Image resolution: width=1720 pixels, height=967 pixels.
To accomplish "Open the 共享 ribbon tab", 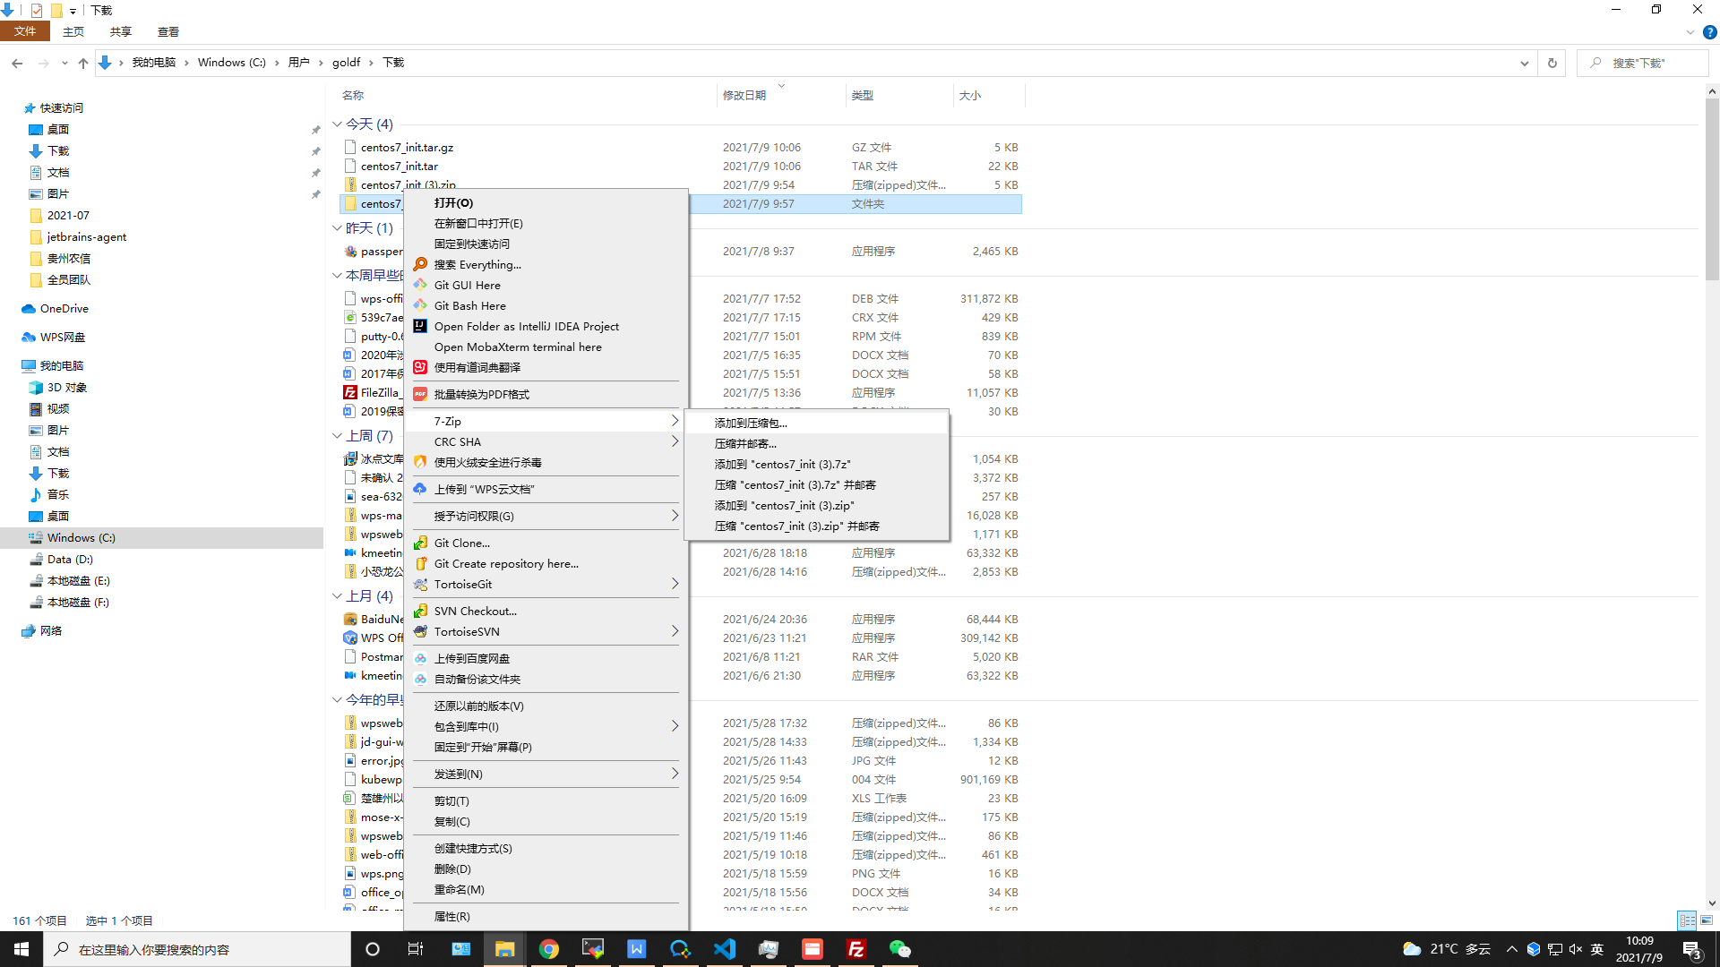I will point(121,31).
